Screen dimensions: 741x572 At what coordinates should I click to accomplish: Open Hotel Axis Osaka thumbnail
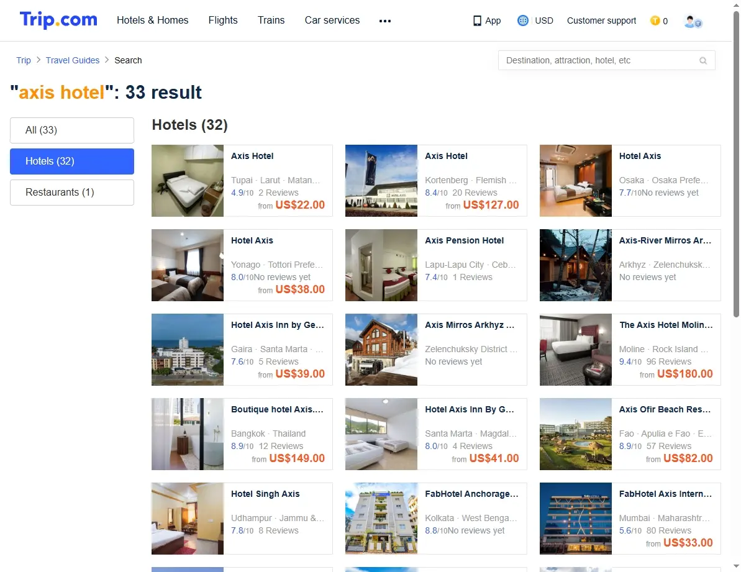576,181
